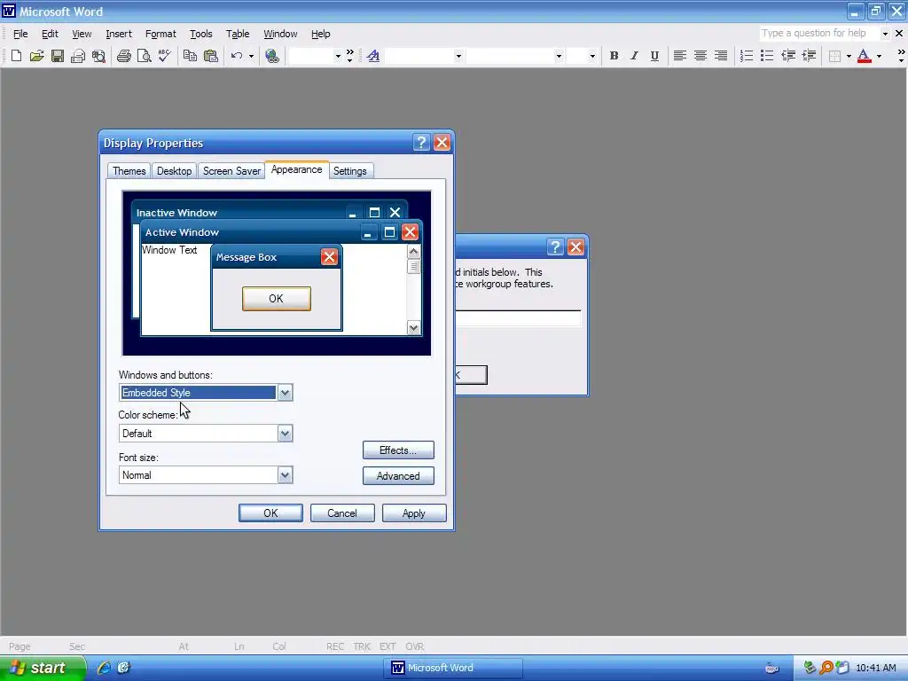Viewport: 908px width, 681px height.
Task: Click the Insert Hyperlink globe icon
Action: 272,56
